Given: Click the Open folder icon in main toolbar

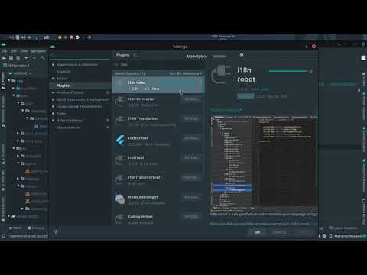Looking at the screenshot, I should pyautogui.click(x=5, y=58).
